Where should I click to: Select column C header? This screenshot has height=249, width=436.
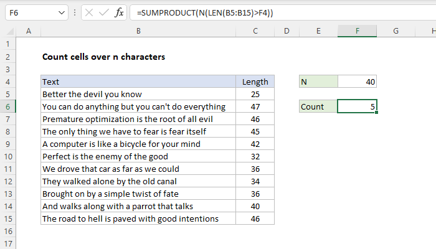point(255,31)
